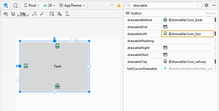The width and height of the screenshot is (219, 111).
Task: Toggle the view options eye icon
Action: pos(6,14)
